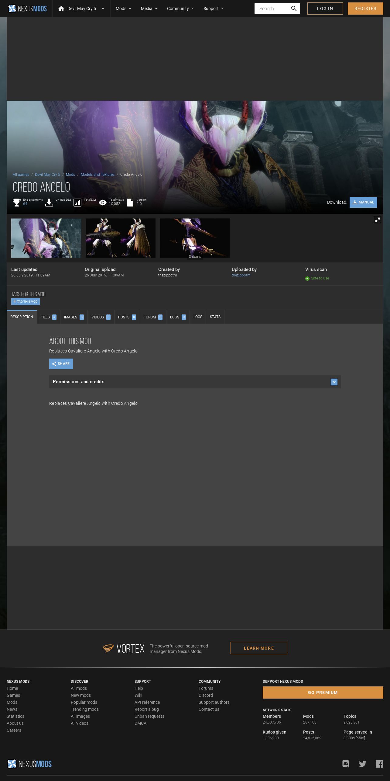Open the Mods menu in header

point(123,9)
